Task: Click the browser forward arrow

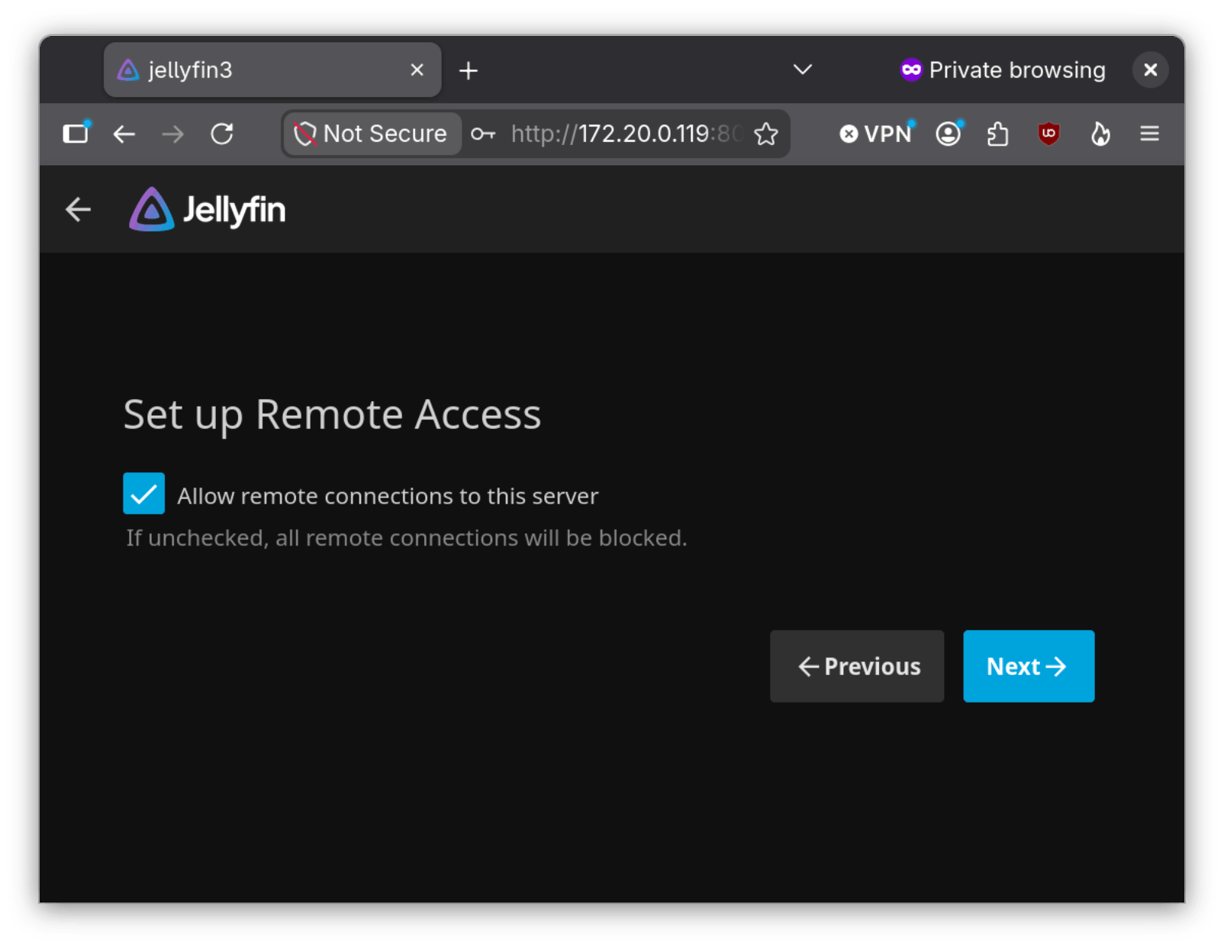Action: (173, 134)
